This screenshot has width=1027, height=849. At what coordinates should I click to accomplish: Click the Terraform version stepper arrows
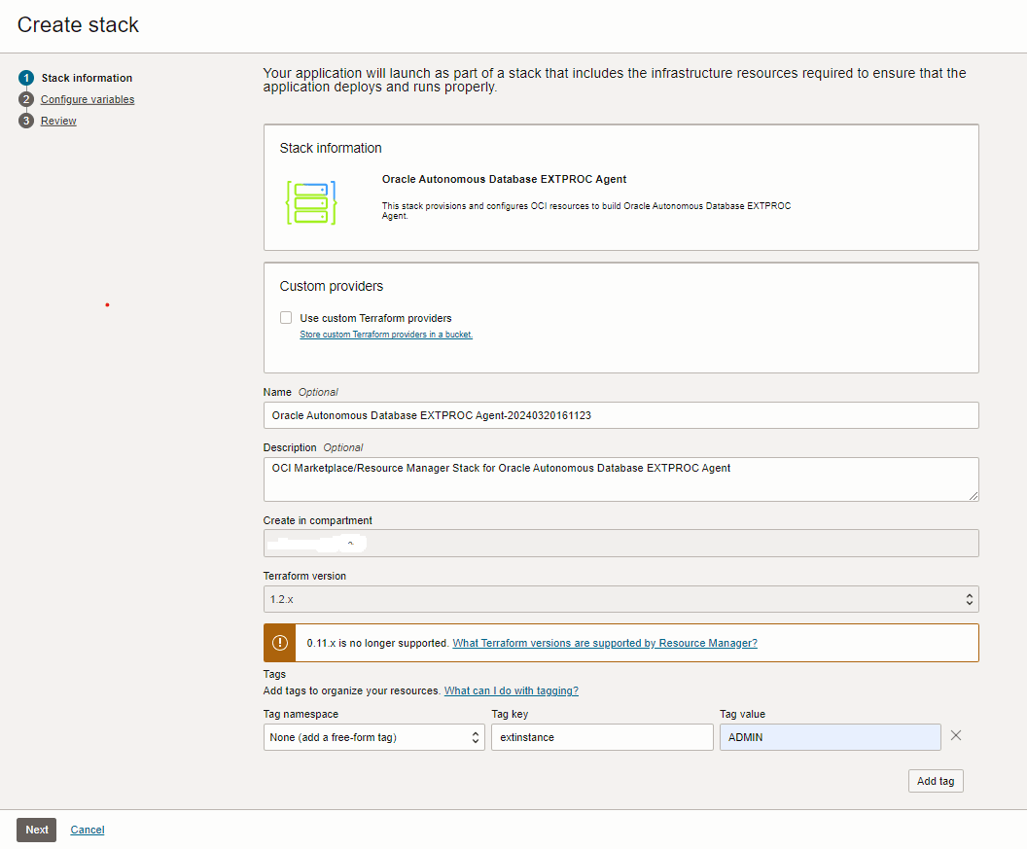(x=969, y=599)
